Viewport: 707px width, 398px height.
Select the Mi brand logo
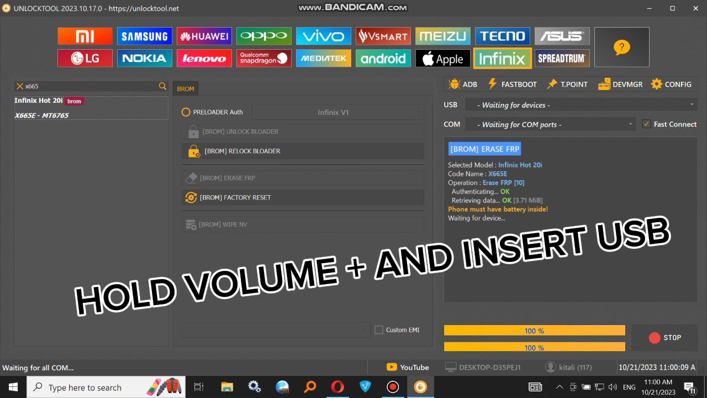pyautogui.click(x=85, y=36)
